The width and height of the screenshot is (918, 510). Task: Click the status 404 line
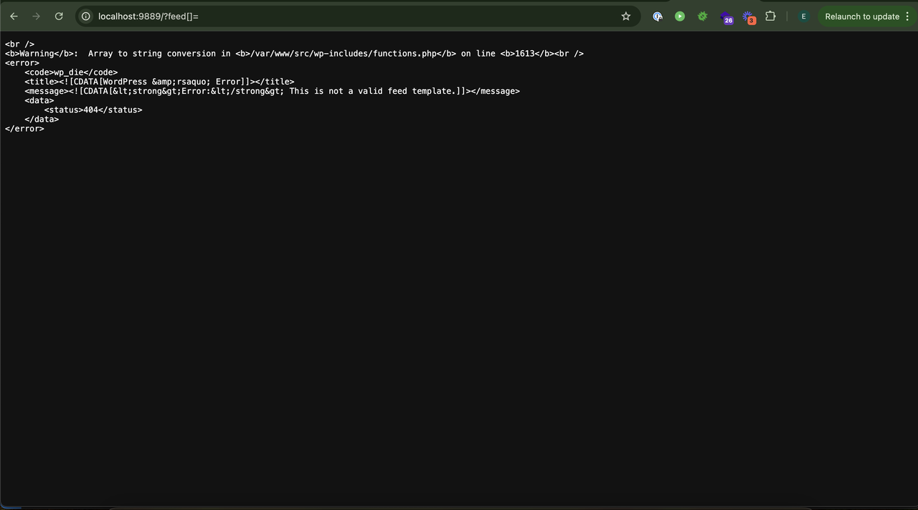tap(93, 110)
